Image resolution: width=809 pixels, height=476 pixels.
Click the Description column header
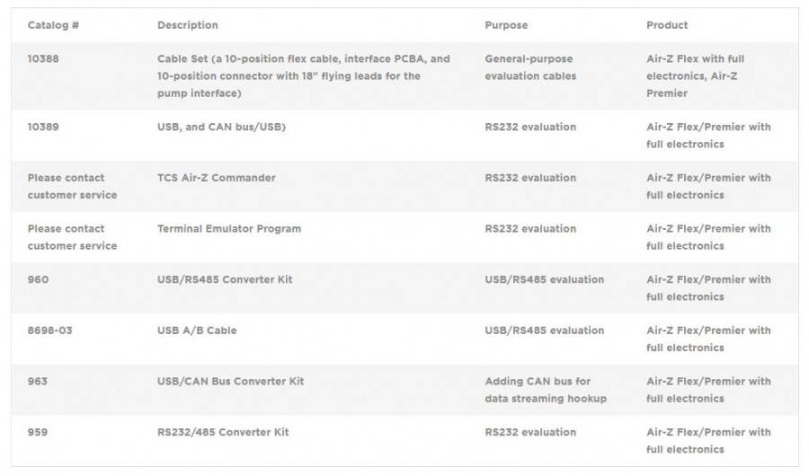tap(187, 25)
